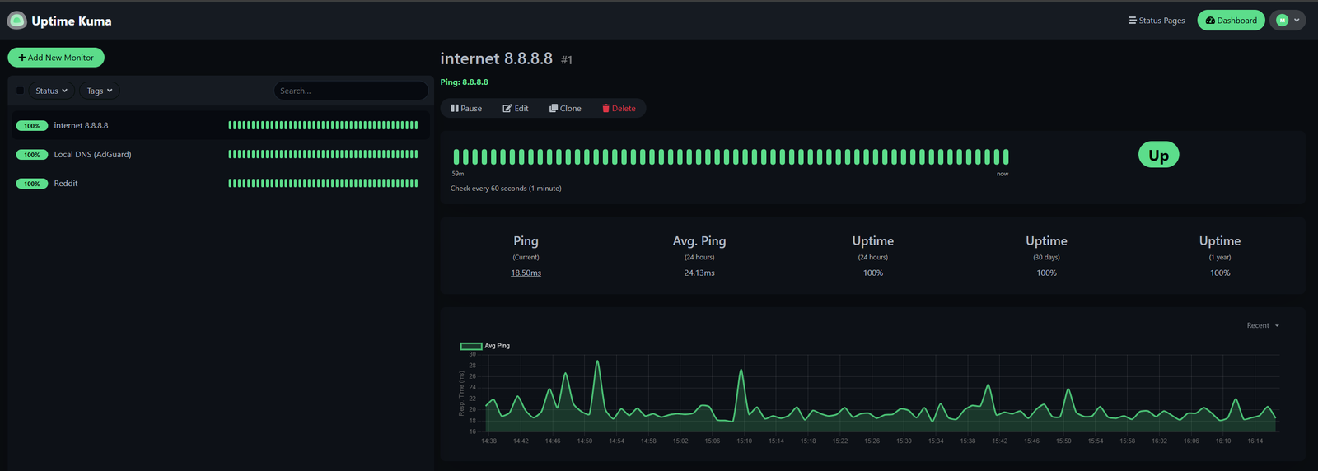1318x471 pixels.
Task: Click the large Up status badge
Action: point(1158,155)
